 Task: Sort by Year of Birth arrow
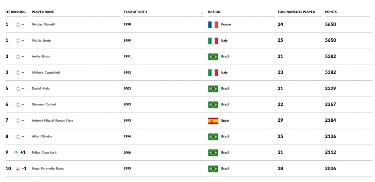[202, 14]
